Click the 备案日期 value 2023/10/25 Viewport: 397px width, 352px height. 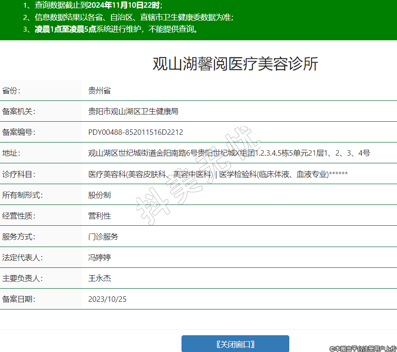click(107, 299)
